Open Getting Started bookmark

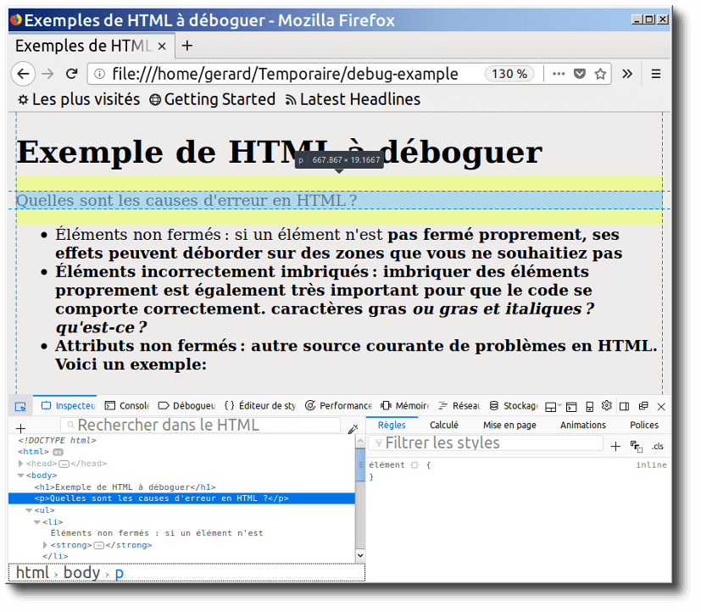click(x=213, y=99)
